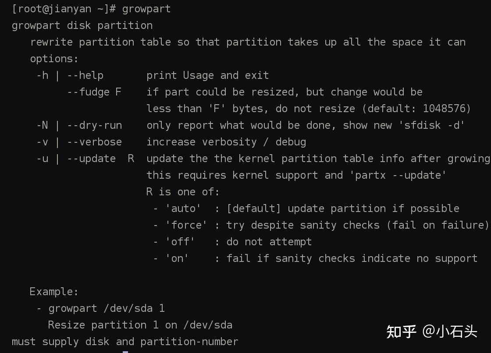The height and width of the screenshot is (353, 491).
Task: Click the 'off' update mode value
Action: tap(180, 242)
